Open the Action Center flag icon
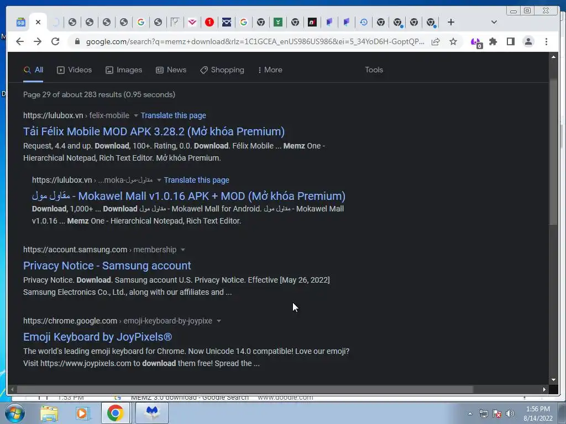 [x=497, y=414]
